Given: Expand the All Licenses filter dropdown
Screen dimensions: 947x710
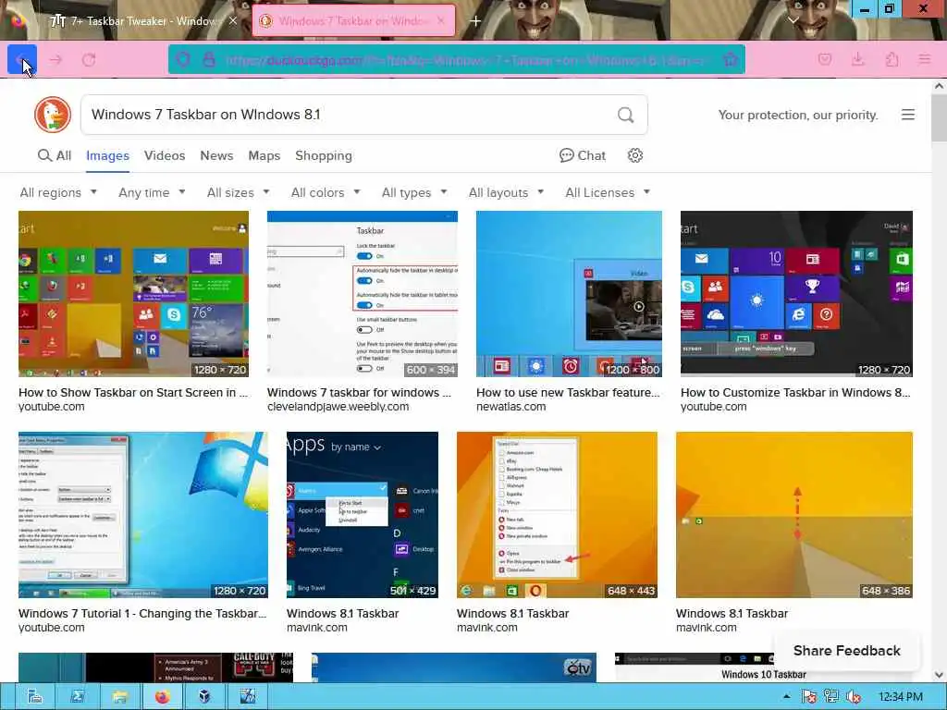Looking at the screenshot, I should [608, 192].
